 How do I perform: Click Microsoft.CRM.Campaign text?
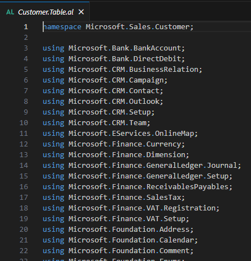pyautogui.click(x=116, y=80)
